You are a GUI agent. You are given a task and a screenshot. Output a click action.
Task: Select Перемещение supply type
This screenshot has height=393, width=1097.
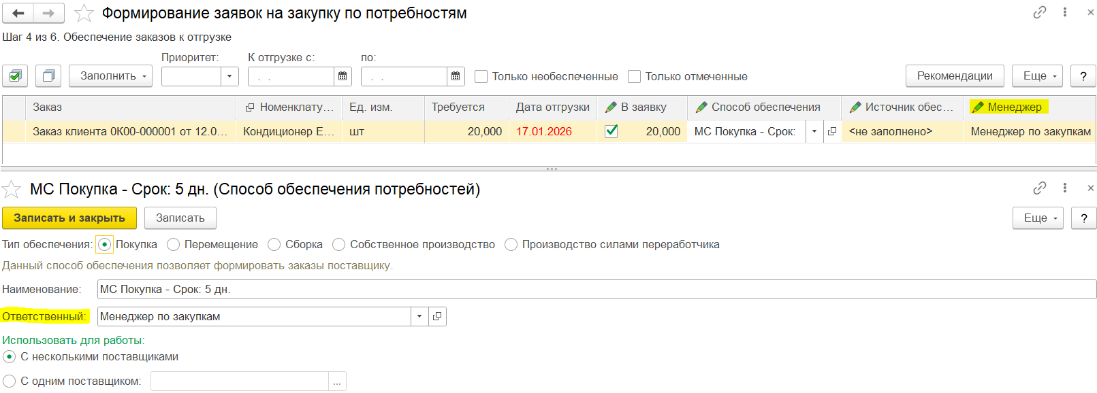coord(174,244)
